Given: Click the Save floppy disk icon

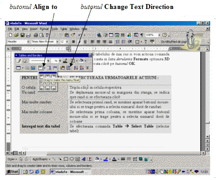Looking at the screenshot, I should pyautogui.click(x=22, y=35).
